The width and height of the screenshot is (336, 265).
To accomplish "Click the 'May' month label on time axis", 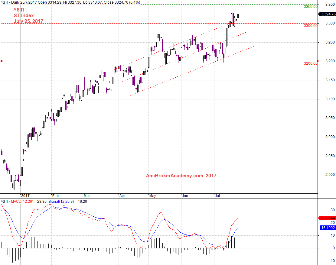I will click(152, 196).
